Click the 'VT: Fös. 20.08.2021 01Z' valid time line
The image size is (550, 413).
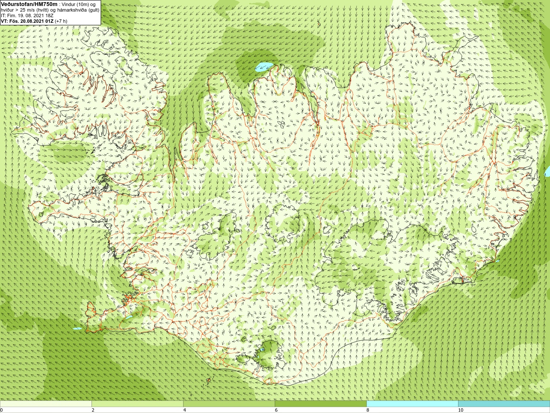pyautogui.click(x=34, y=21)
